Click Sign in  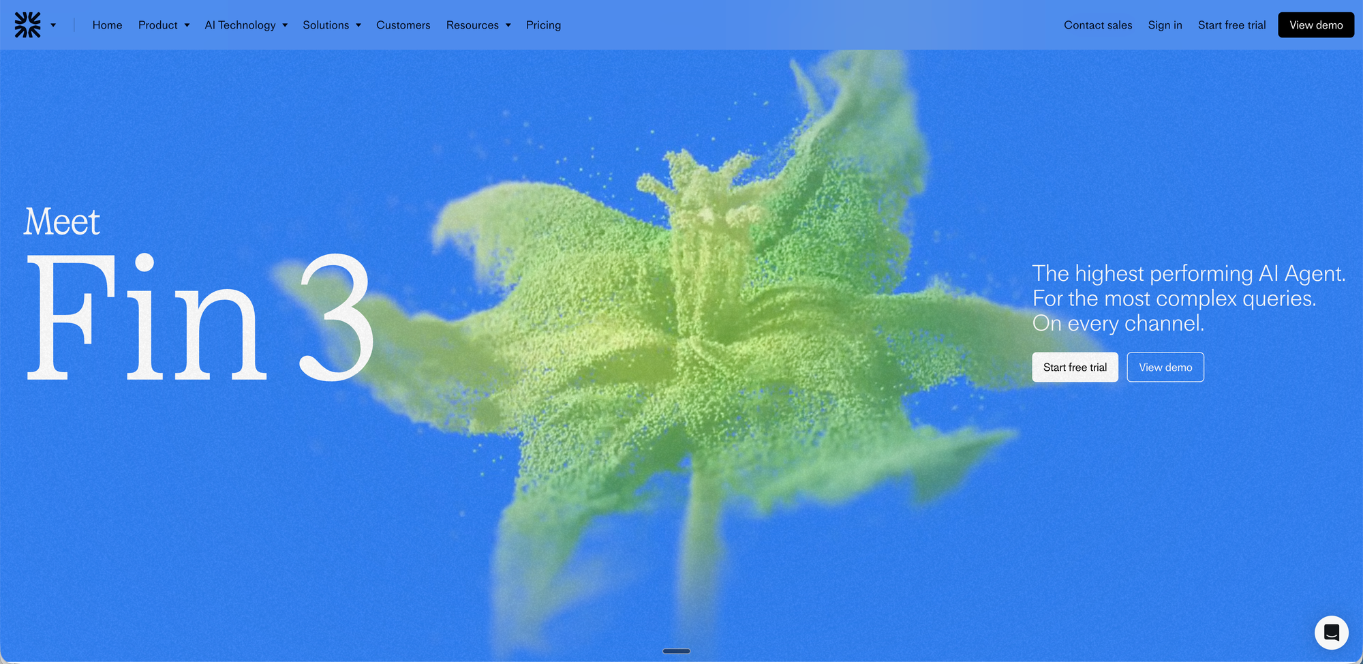click(1165, 25)
